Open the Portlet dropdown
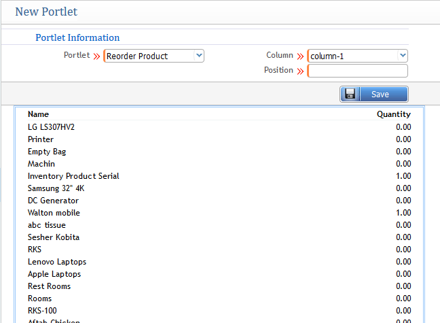 154,56
